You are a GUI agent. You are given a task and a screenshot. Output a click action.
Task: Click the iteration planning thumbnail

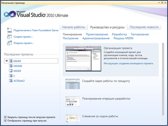[x=72, y=101]
